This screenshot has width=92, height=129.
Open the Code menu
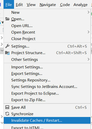pos(65,5)
